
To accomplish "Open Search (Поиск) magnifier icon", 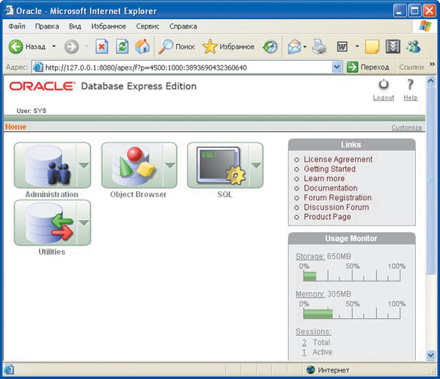I will click(166, 46).
